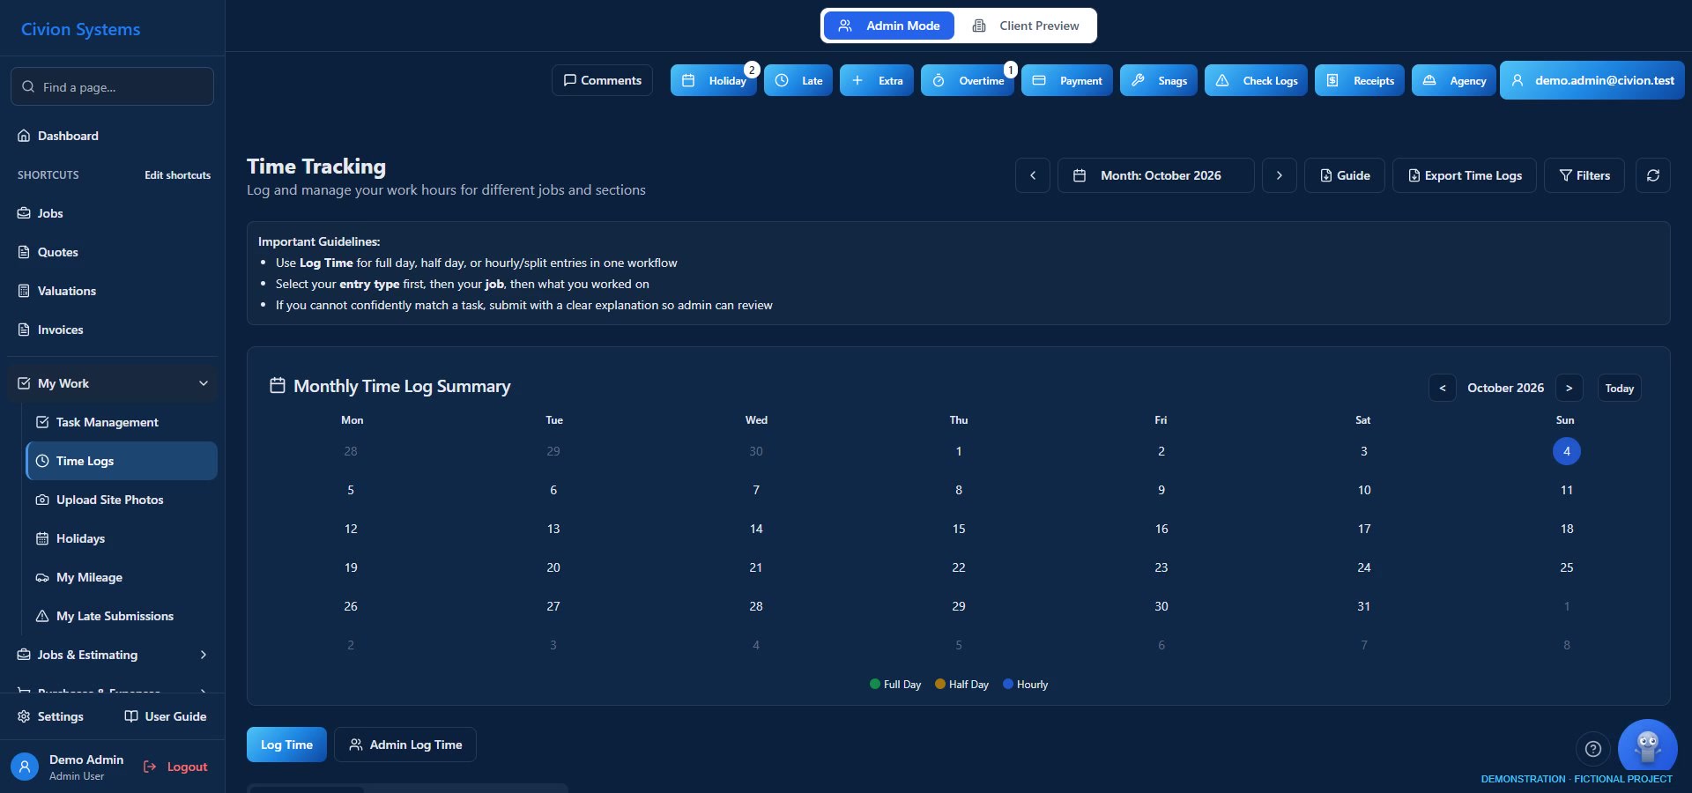The width and height of the screenshot is (1692, 793).
Task: Open Extra quick action button
Action: click(x=877, y=80)
